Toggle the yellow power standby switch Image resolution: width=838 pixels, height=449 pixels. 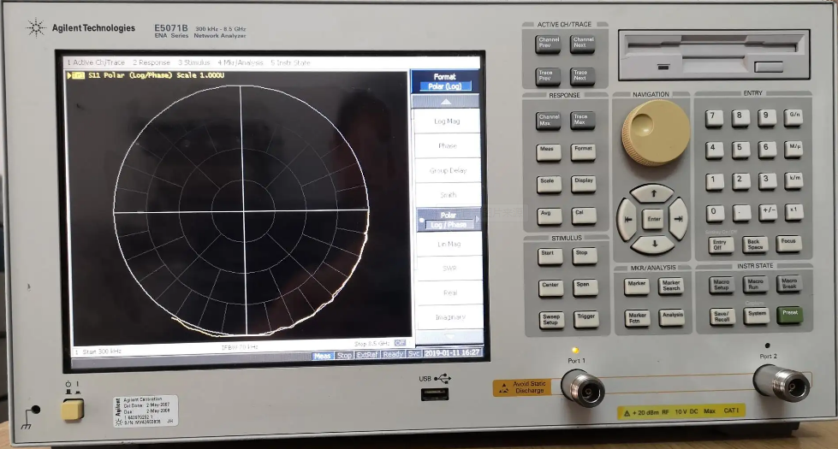(x=73, y=410)
